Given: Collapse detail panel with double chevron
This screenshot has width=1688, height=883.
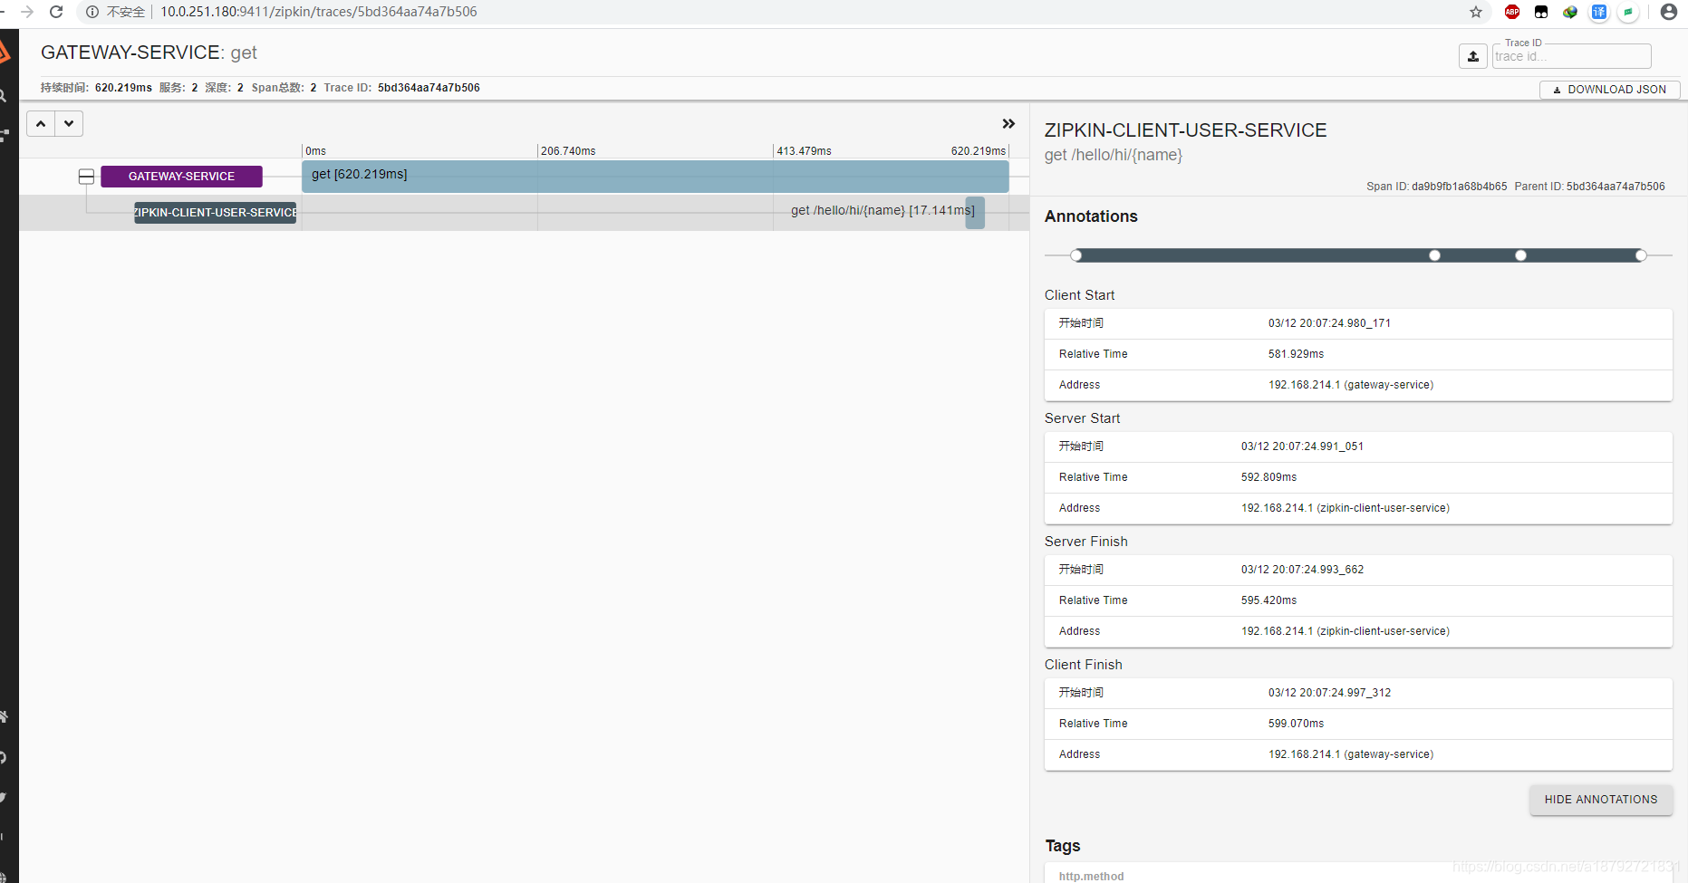Looking at the screenshot, I should (1008, 124).
